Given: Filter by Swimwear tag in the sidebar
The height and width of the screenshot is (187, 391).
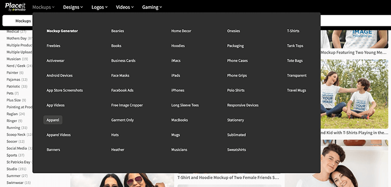Looking at the screenshot, I should (19, 183).
